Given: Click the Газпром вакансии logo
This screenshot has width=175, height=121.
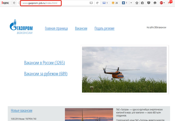Looking at the screenshot, I should click(21, 27).
